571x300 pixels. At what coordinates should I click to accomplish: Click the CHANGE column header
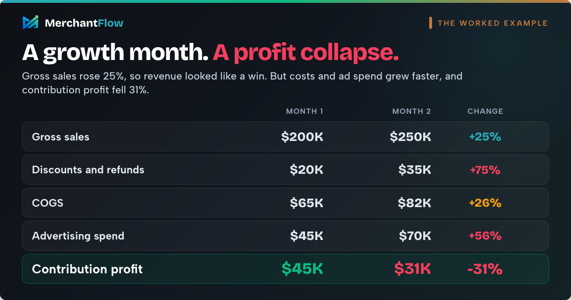tap(485, 111)
